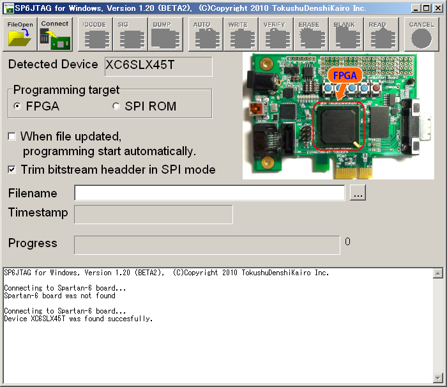Select FPGA as programming target
Viewport: 447px width, 387px height.
pyautogui.click(x=17, y=107)
